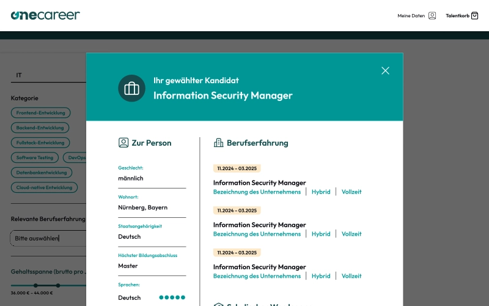
Task: Select the Cloud-native Entwicklung category chip
Action: click(44, 188)
